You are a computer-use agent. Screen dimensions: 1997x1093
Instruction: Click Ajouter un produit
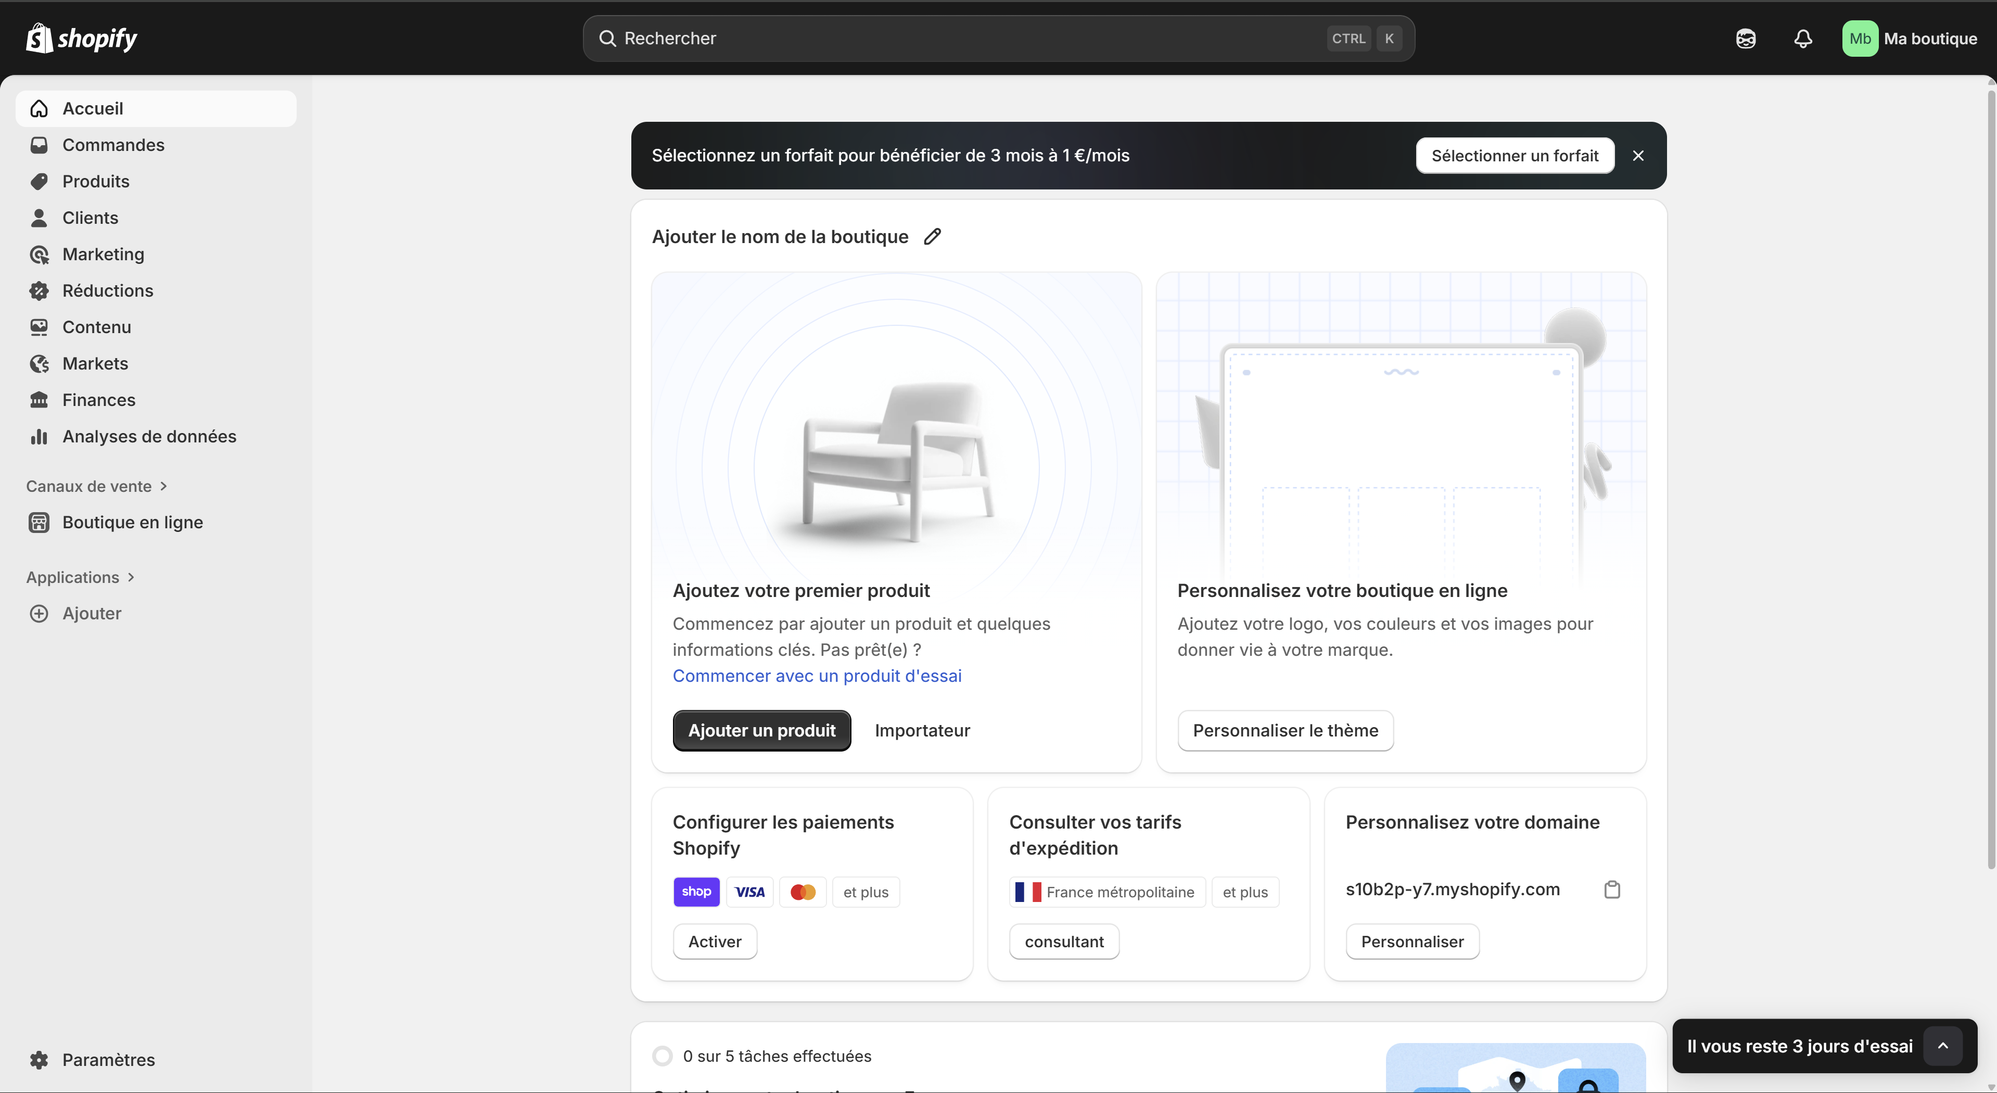[x=761, y=729]
